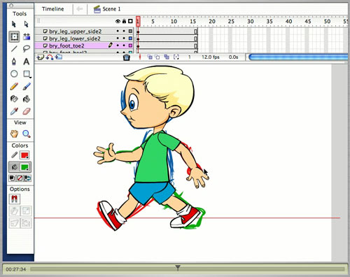The image size is (350, 277).
Task: Toggle Onion Skin Outlines button
Action: click(x=157, y=57)
